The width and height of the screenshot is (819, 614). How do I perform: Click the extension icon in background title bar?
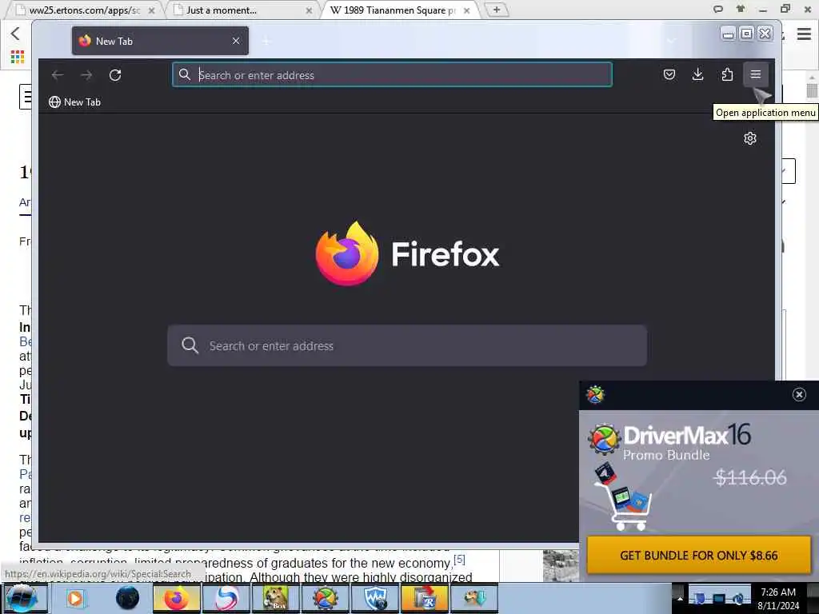(x=741, y=9)
